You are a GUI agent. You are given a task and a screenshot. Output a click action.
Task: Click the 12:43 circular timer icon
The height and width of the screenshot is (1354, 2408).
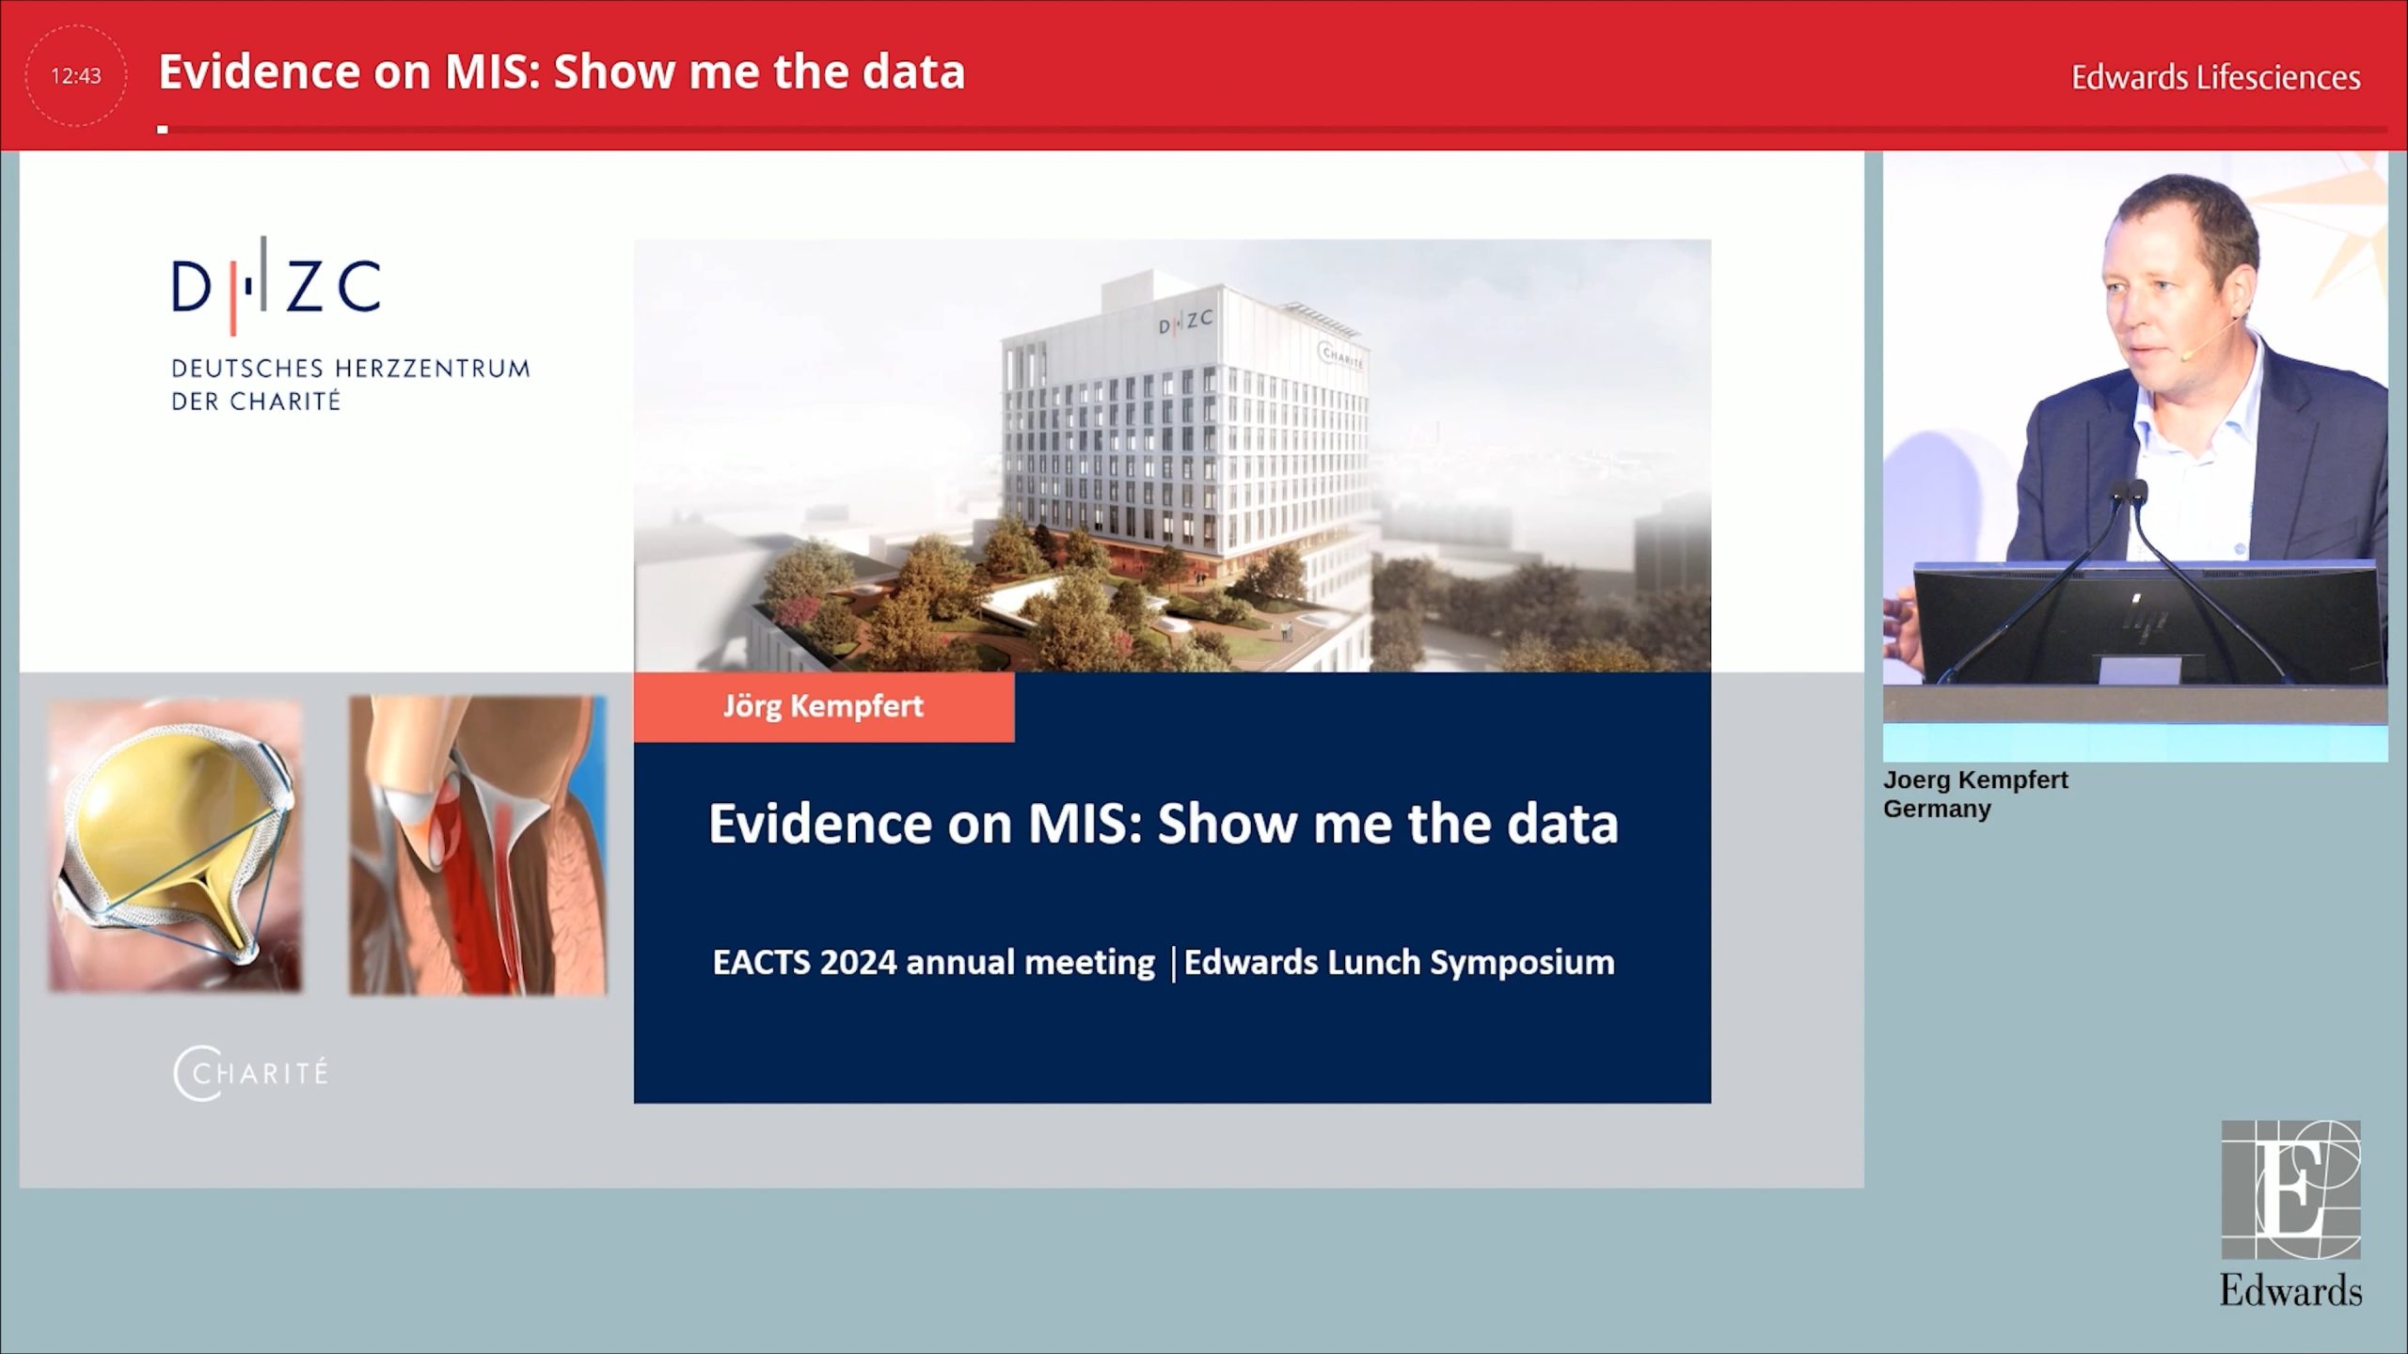pos(75,75)
